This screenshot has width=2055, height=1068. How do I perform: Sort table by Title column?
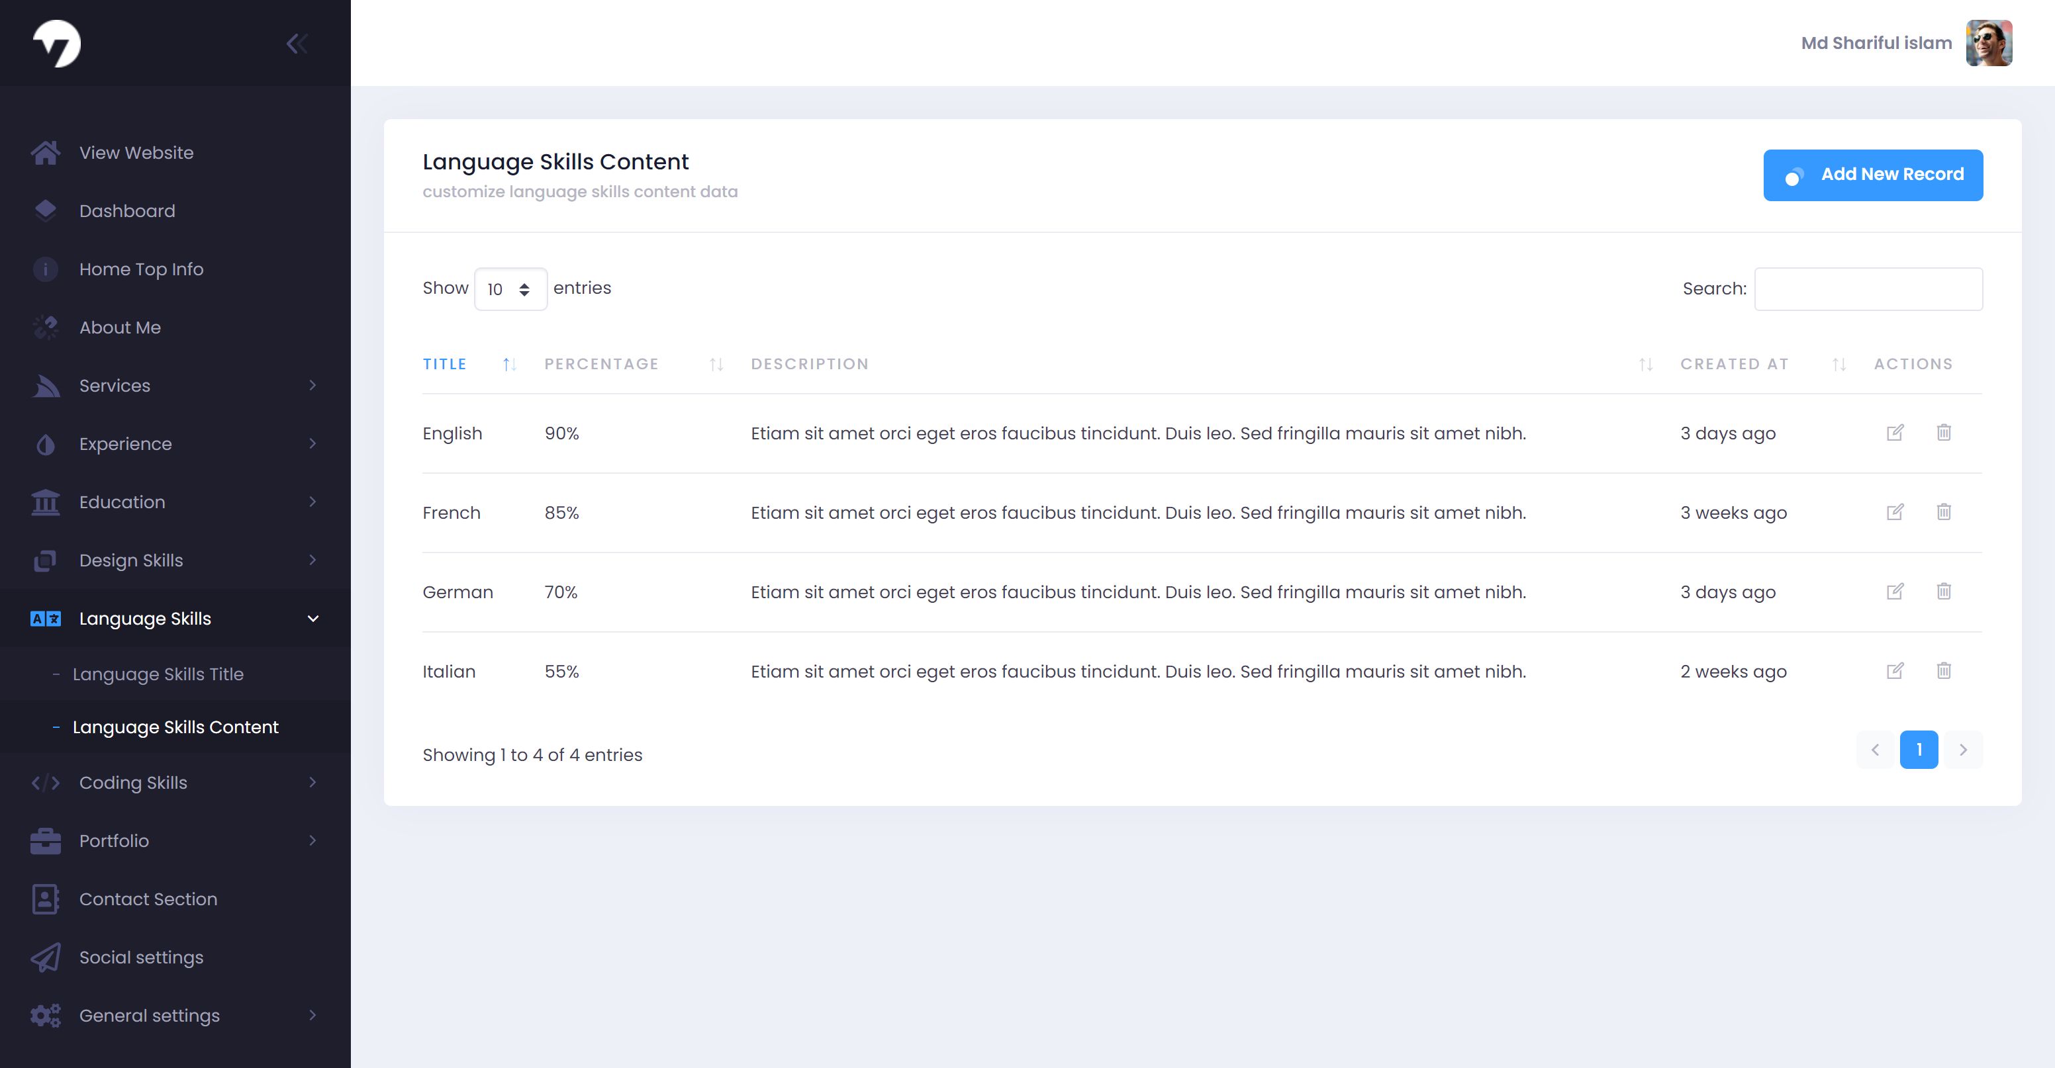point(471,364)
